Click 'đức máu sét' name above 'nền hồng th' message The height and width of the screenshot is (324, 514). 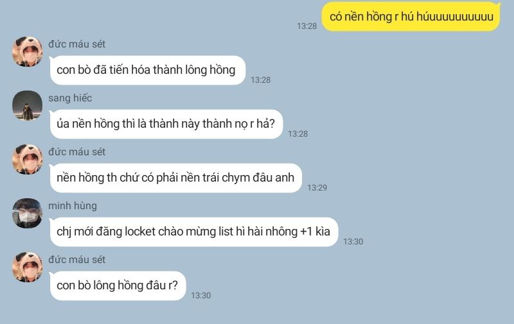click(x=76, y=152)
